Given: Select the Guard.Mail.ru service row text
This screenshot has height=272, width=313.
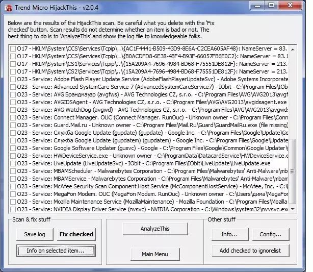Looking at the screenshot, I should [x=152, y=125].
